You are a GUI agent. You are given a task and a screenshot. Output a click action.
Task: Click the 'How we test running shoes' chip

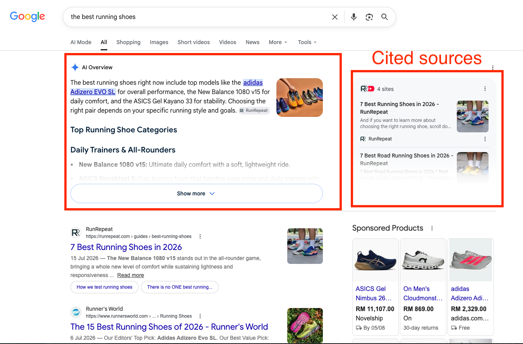pos(105,287)
